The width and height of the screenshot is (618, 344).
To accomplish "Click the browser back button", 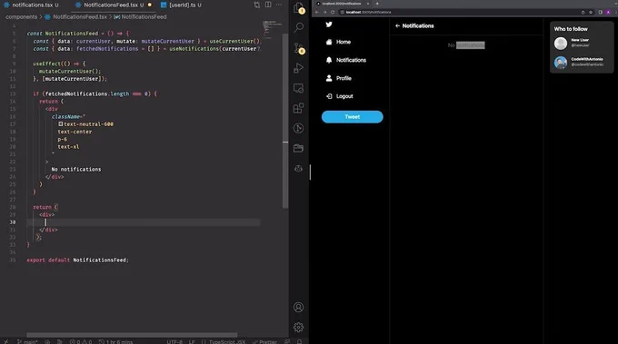I will coord(317,12).
